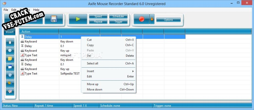Click the Action column header
This screenshot has width=254, height=110.
pyautogui.click(x=39, y=32)
